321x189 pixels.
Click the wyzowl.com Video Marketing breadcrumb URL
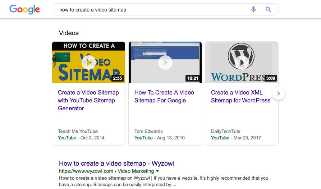tap(106, 171)
